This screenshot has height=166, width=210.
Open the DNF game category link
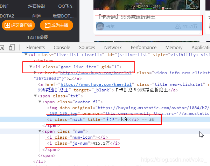coord(4,6)
